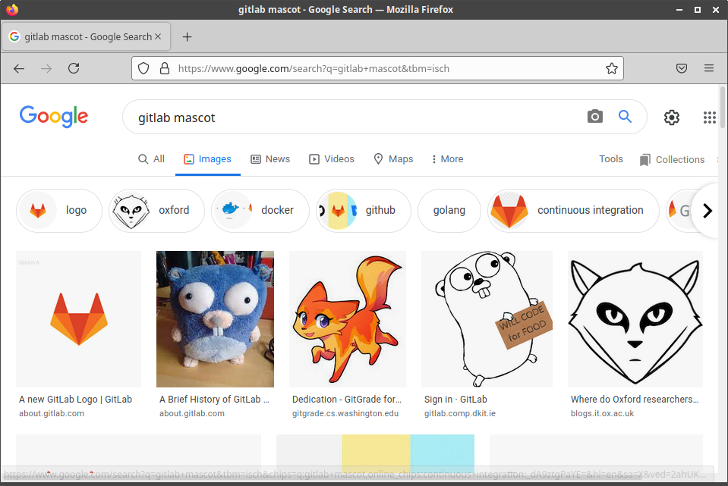This screenshot has width=728, height=486.
Task: Open the 'Will code for food' gopher image
Action: click(x=487, y=319)
